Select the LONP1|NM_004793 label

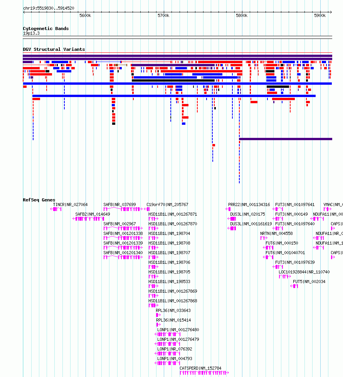pyautogui.click(x=175, y=359)
